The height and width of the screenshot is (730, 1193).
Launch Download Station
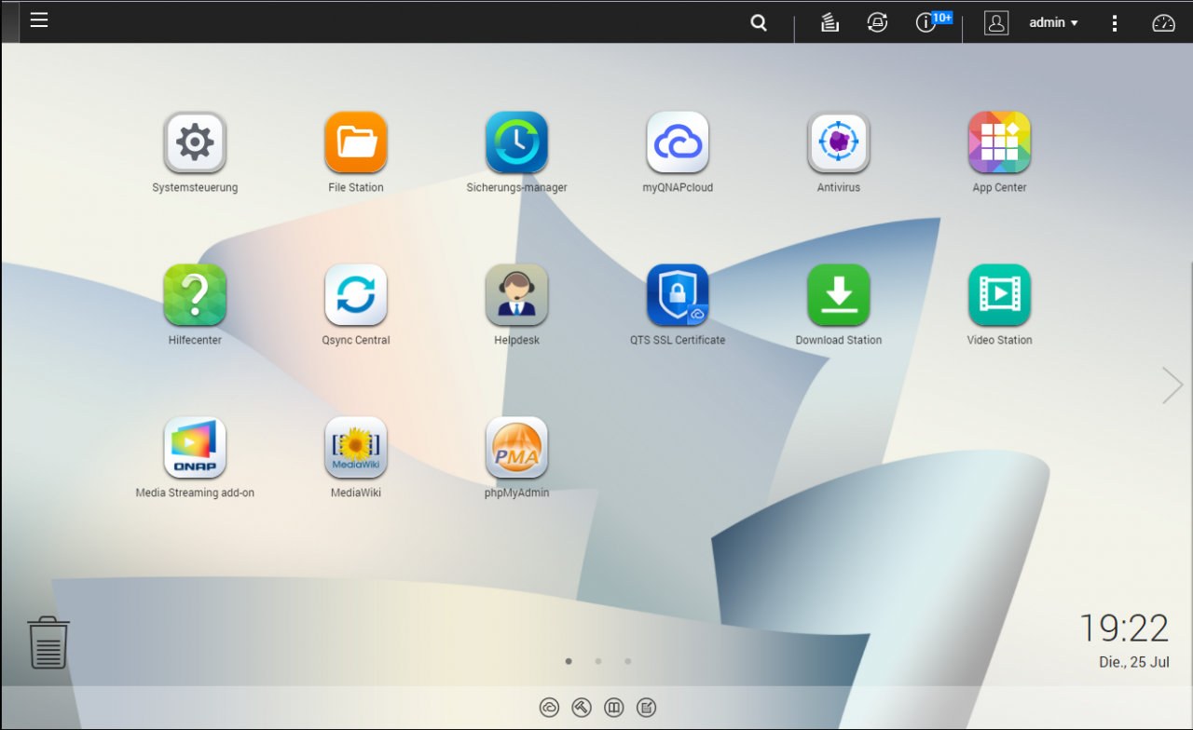[839, 295]
